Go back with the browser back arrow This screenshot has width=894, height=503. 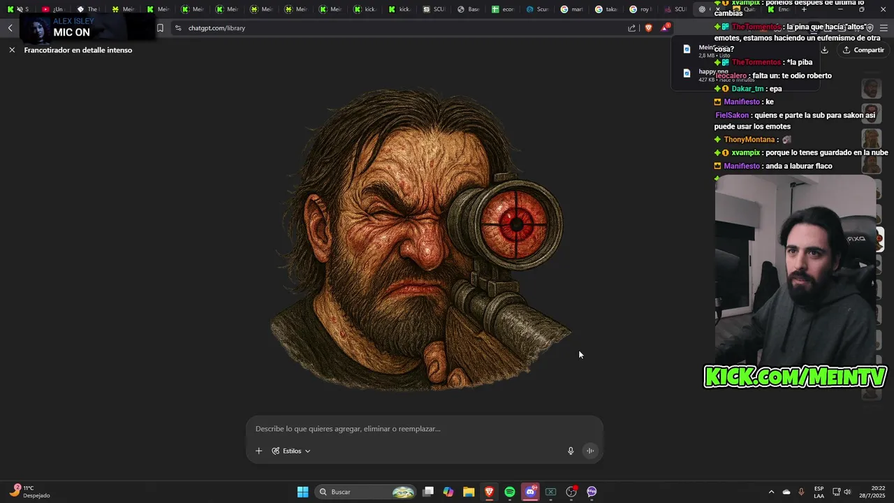point(10,28)
